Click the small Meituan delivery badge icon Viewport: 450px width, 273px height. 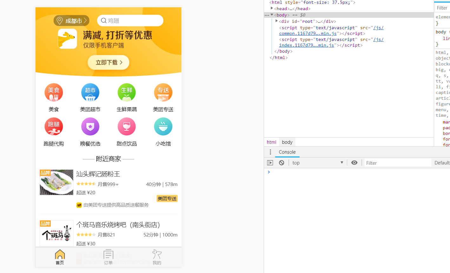[x=79, y=205]
